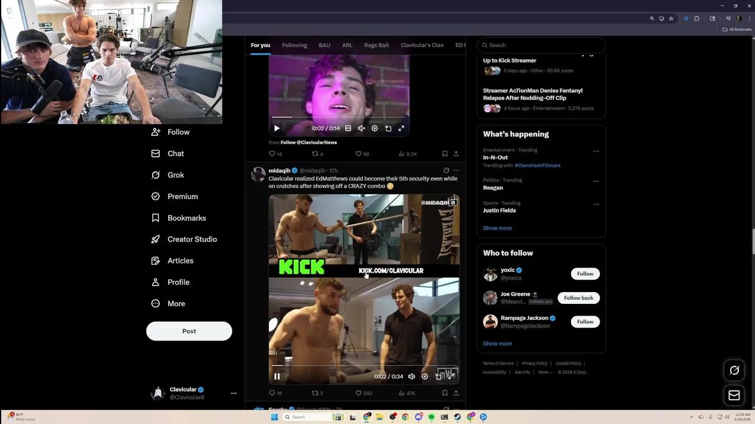Bookmark midaqih's post
The width and height of the screenshot is (755, 424).
pyautogui.click(x=445, y=393)
